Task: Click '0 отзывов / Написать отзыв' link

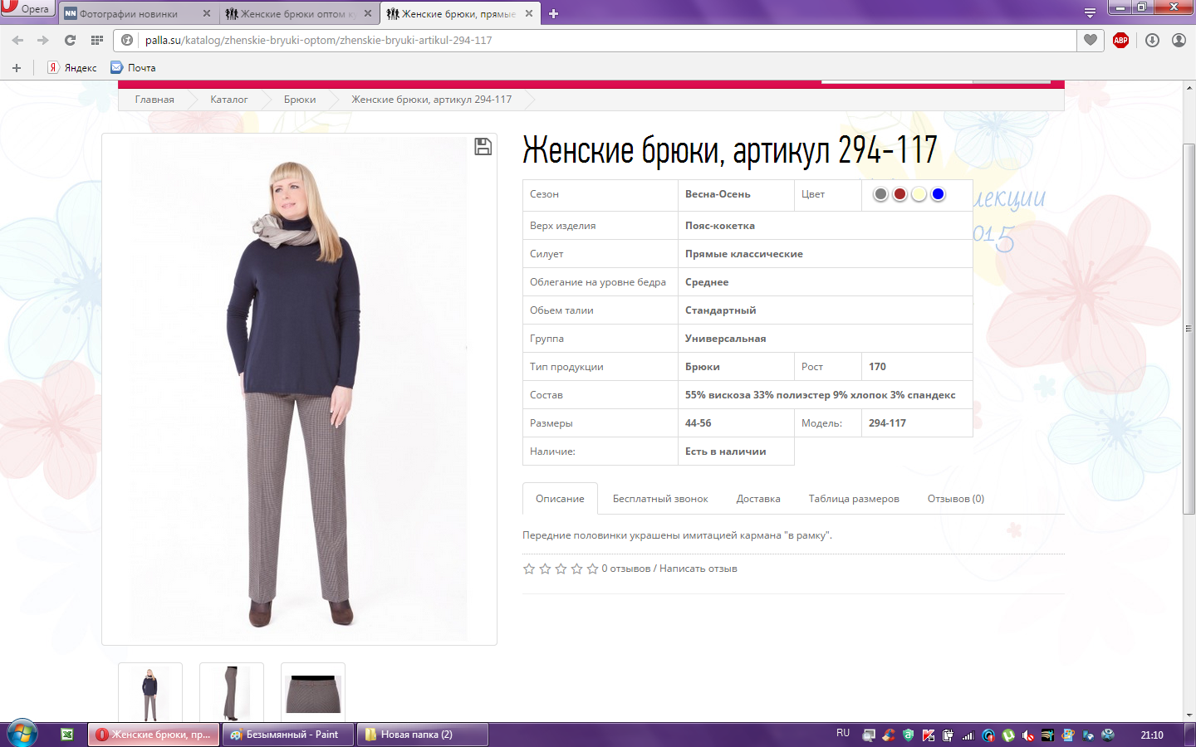Action: point(669,569)
